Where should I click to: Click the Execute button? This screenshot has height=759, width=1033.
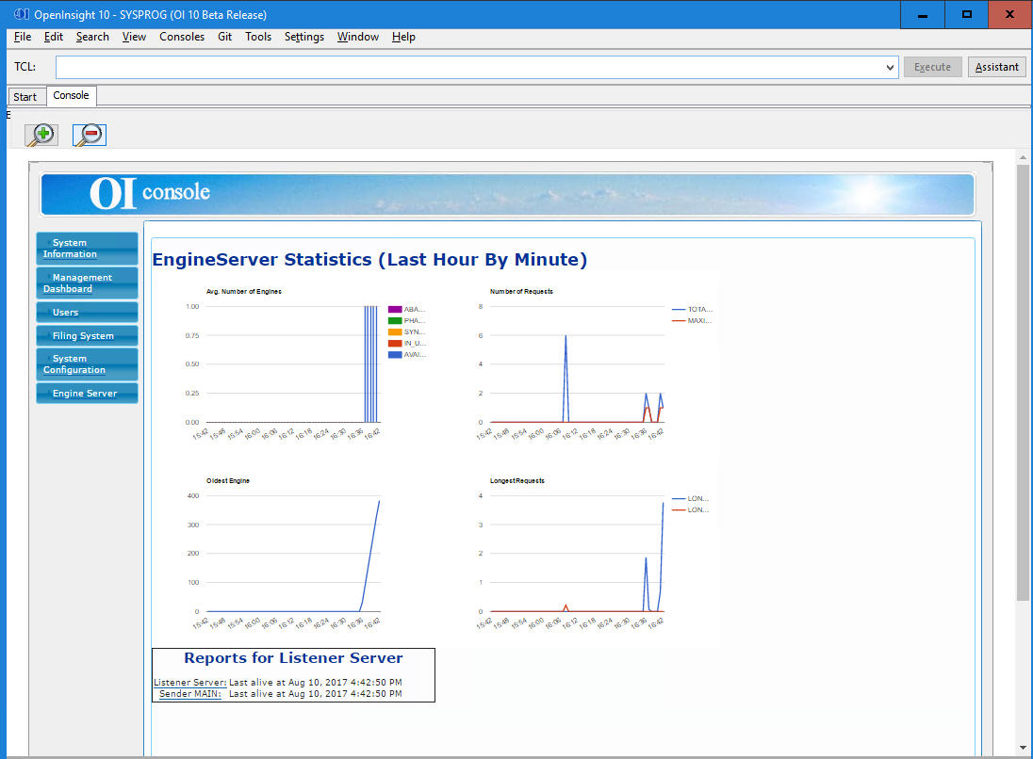point(932,67)
